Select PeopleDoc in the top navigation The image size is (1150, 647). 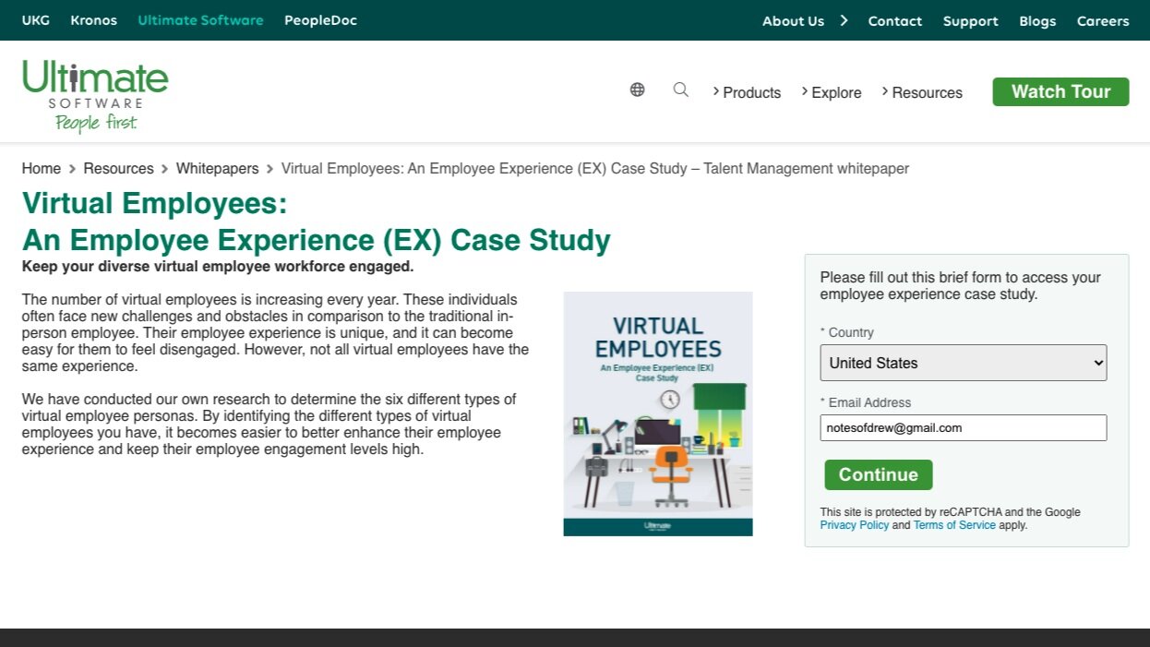[320, 20]
